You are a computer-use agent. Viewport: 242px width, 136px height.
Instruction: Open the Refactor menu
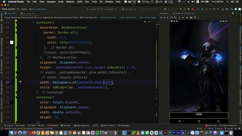[x=70, y=2]
